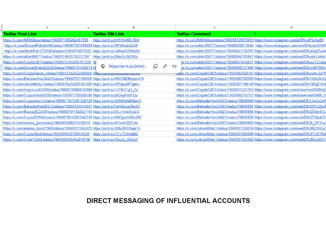Image resolution: width=326 pixels, height=245 pixels.
Task: Open column A dropdown arrow
Action: pyautogui.click(x=88, y=28)
